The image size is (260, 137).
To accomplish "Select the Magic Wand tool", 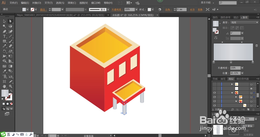I will coord(4,26).
